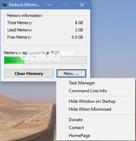Click the Memory usage percentage label

[31, 53]
